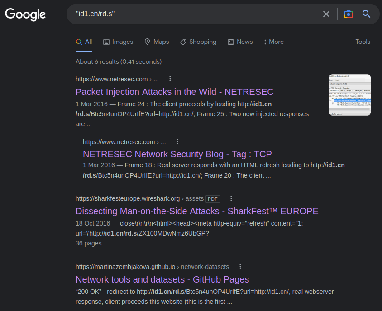Click the indented https://www.netresec.com URL breadcrumb
Screen dimensions: 382x311
[124, 142]
